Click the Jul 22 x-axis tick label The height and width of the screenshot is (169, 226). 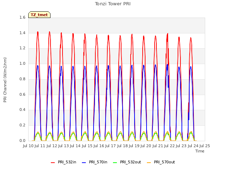169,146
